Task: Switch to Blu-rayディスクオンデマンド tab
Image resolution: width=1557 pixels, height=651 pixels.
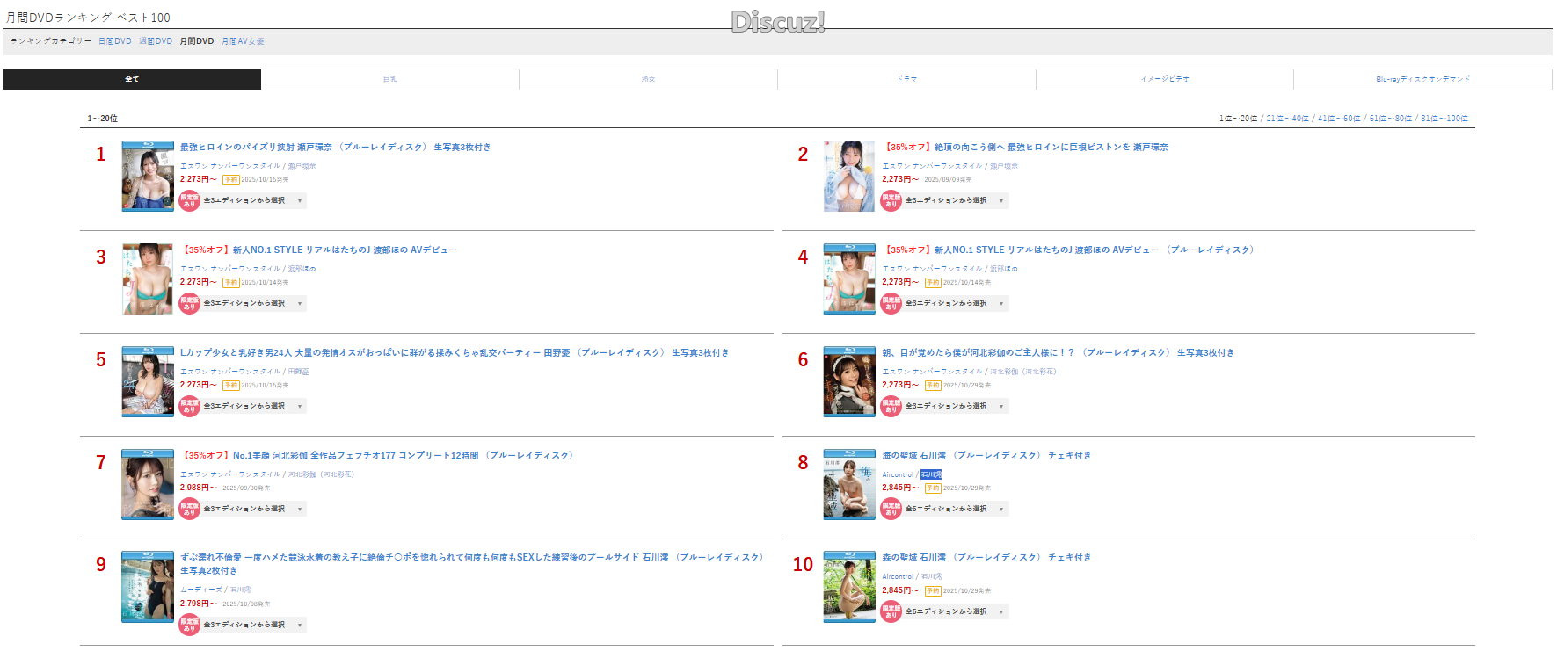Action: click(1422, 79)
